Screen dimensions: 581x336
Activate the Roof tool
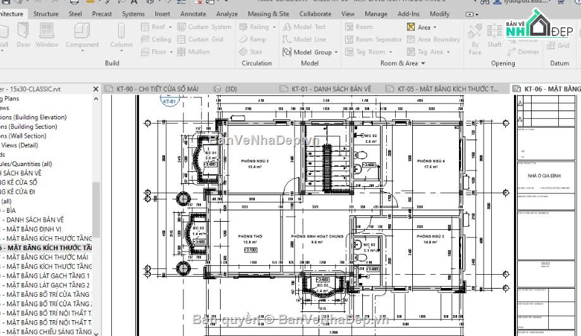tap(154, 27)
